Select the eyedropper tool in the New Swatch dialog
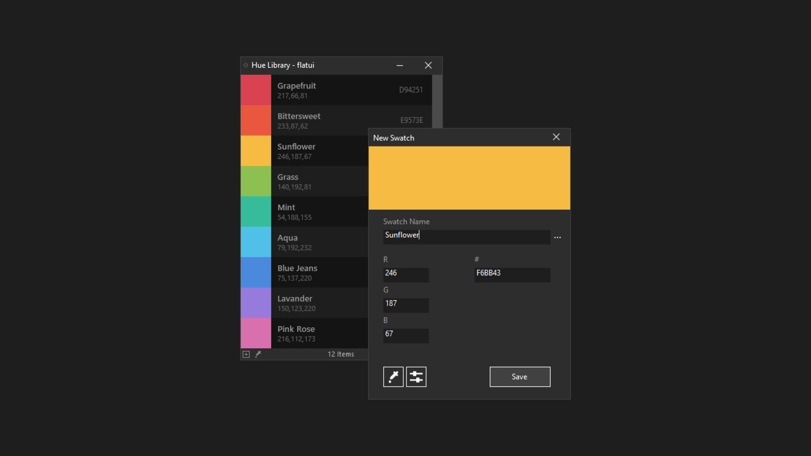The width and height of the screenshot is (811, 456). click(x=393, y=376)
